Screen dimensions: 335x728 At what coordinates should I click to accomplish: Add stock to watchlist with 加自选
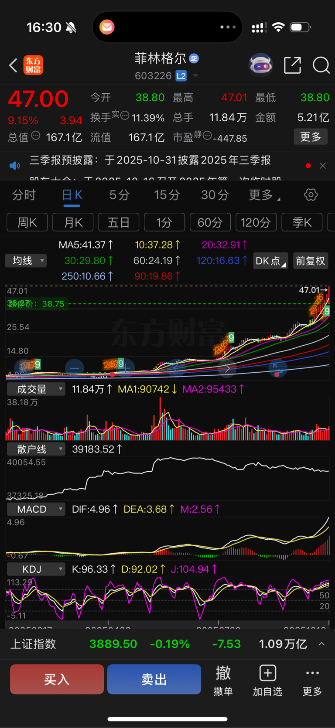click(267, 680)
